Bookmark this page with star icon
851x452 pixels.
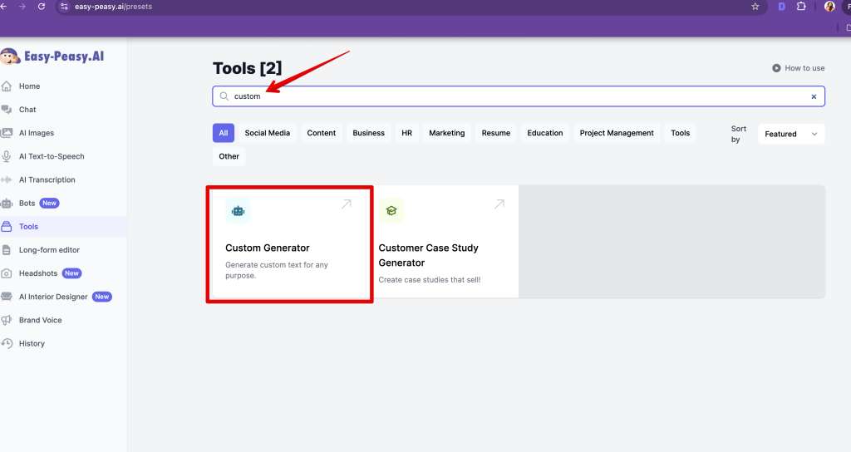tap(755, 7)
